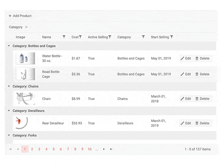
Task: Collapse the Chains category group
Action: pyautogui.click(x=9, y=86)
